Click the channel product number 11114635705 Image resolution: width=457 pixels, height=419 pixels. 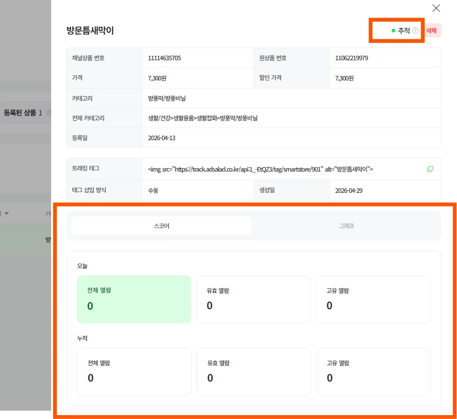pyautogui.click(x=164, y=58)
